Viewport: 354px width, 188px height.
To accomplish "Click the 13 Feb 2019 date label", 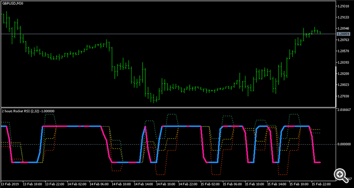I will pos(10,184).
